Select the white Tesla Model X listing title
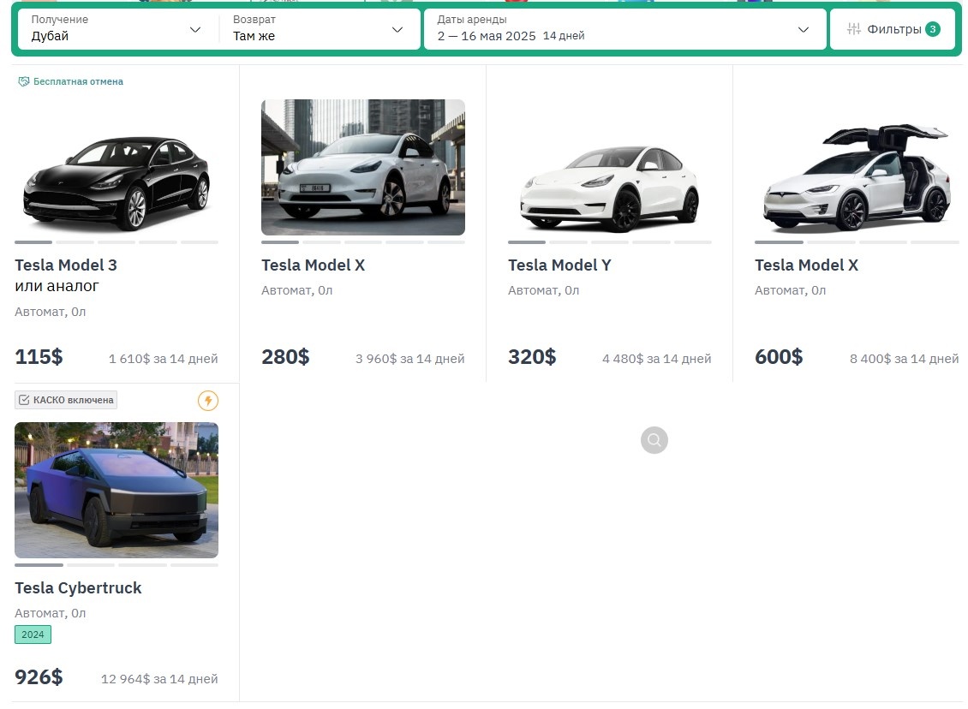This screenshot has height=709, width=968. pos(806,265)
